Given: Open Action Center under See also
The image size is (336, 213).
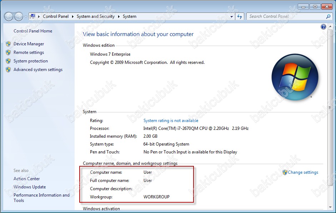Looking at the screenshot, I should click(26, 179).
